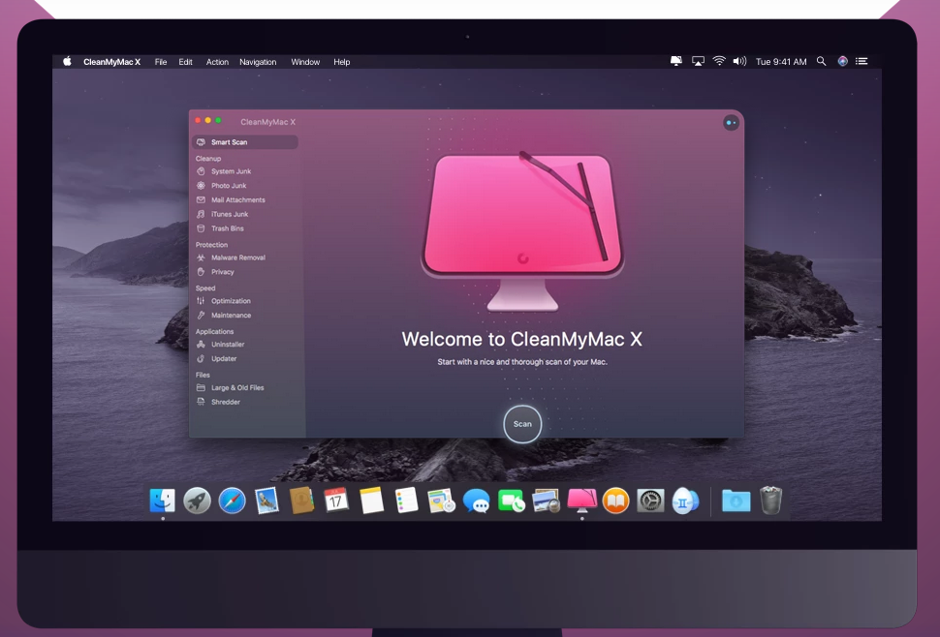940x637 pixels.
Task: Launch Safari from the Dock
Action: (x=232, y=500)
